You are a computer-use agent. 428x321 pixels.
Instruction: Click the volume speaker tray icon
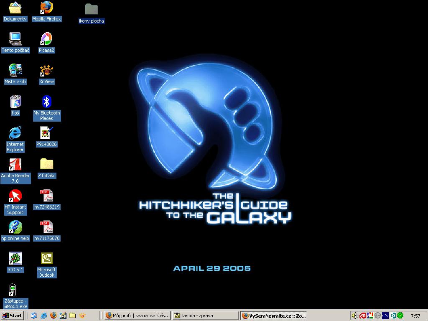click(354, 316)
